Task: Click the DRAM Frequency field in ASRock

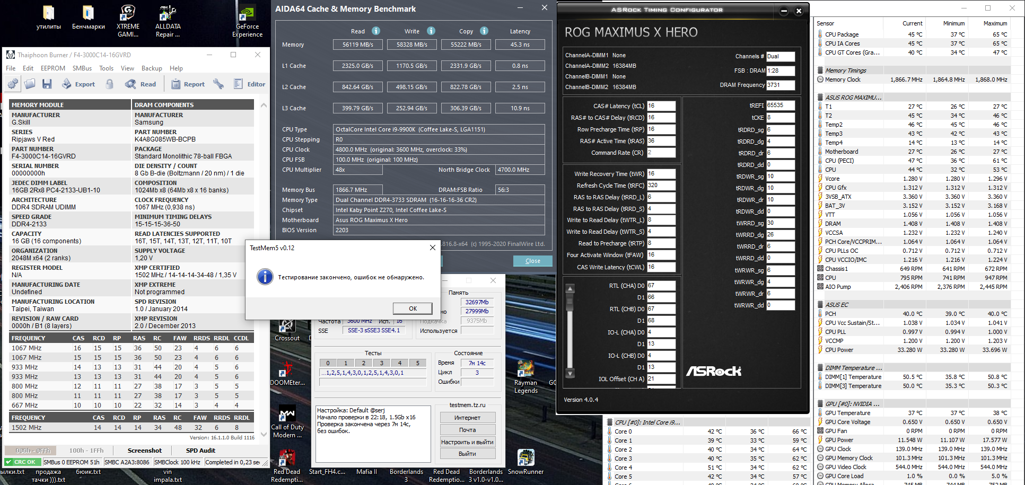Action: click(781, 85)
